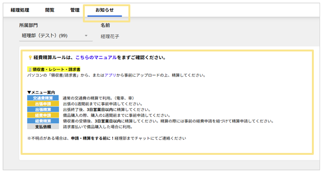
Task: Click text 通常の交通費の精算で利用。(電車、車)
Action: [x=98, y=98]
